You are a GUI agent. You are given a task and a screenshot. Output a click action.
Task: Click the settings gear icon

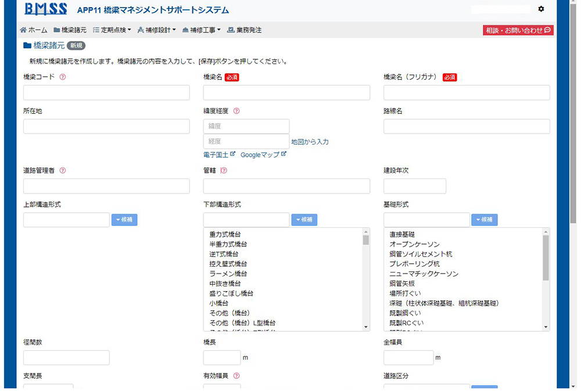[x=541, y=9]
